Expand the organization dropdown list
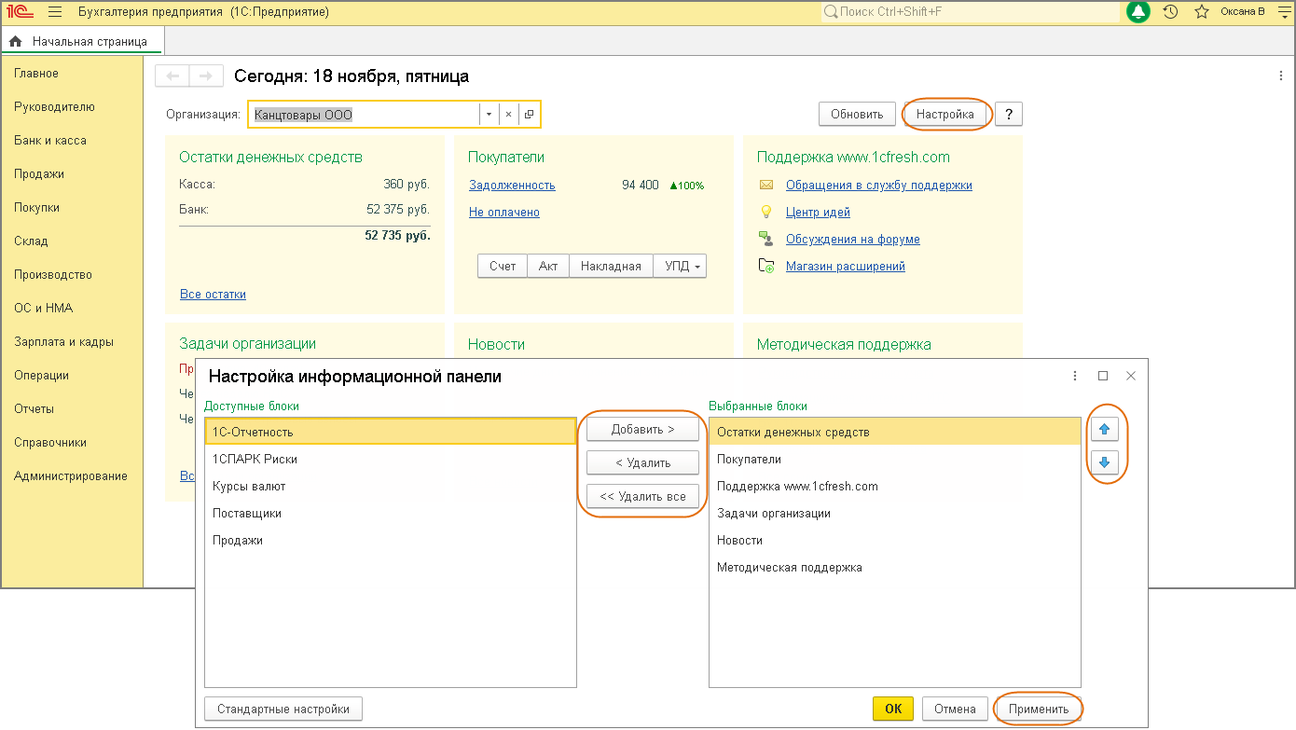Image resolution: width=1296 pixels, height=730 pixels. click(489, 115)
